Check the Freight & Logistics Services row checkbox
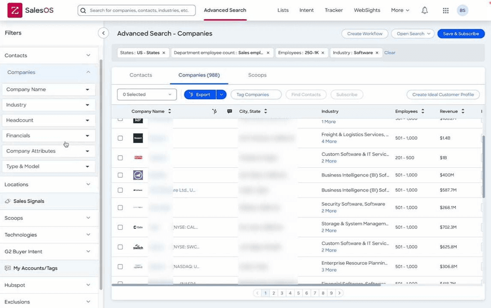This screenshot has width=491, height=308. click(120, 138)
